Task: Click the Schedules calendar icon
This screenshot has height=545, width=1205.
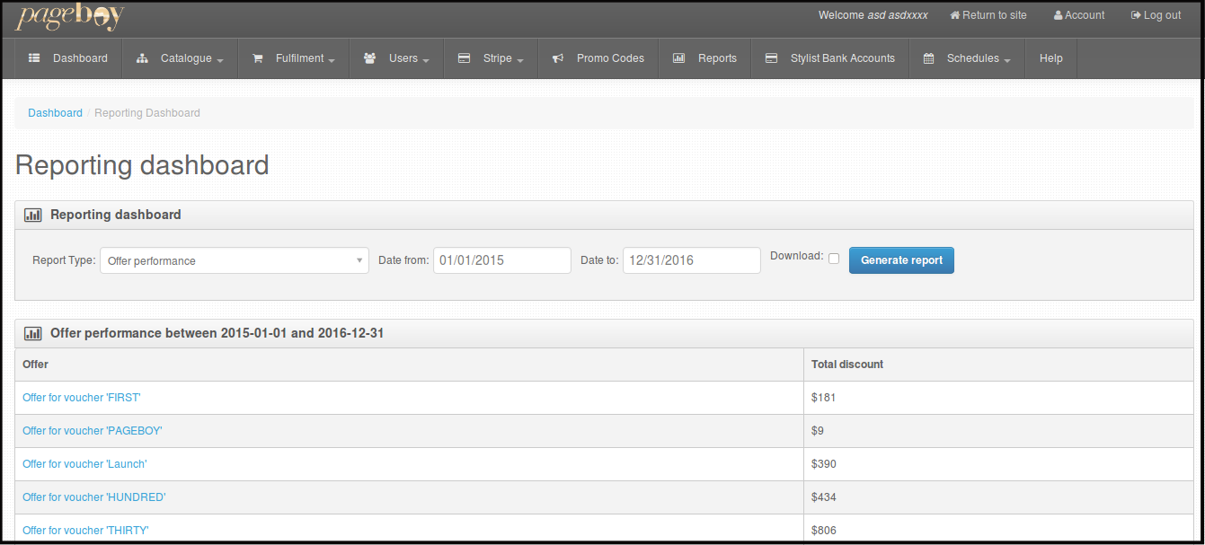Action: point(928,58)
